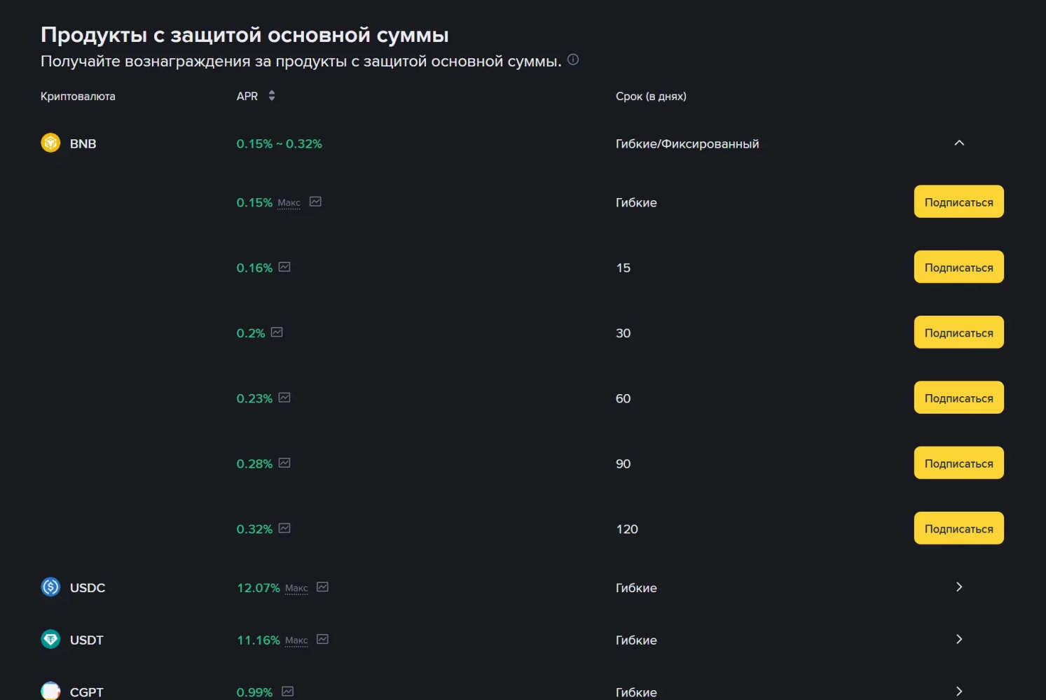This screenshot has width=1046, height=700.
Task: Collapse the BNB product row
Action: coord(959,143)
